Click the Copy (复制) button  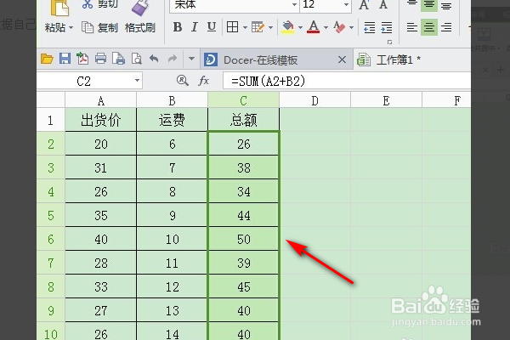(99, 28)
